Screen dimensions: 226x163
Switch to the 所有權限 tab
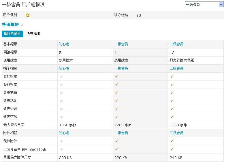click(x=33, y=34)
